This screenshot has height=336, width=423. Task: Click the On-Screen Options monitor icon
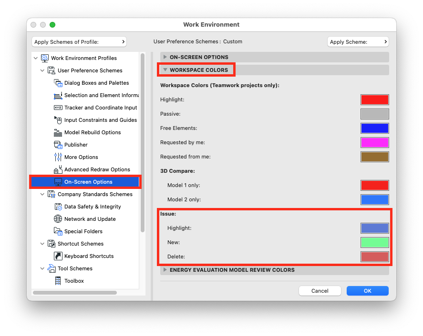[x=58, y=182]
